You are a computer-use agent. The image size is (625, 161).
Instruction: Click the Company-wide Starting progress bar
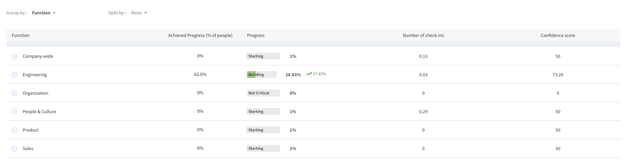(x=263, y=56)
